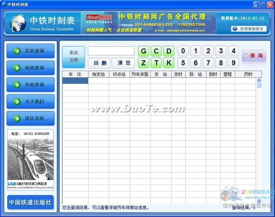Image resolution: width=275 pixels, height=217 pixels.
Task: Open 站站查询 station-to-station query
Action: click(31, 68)
